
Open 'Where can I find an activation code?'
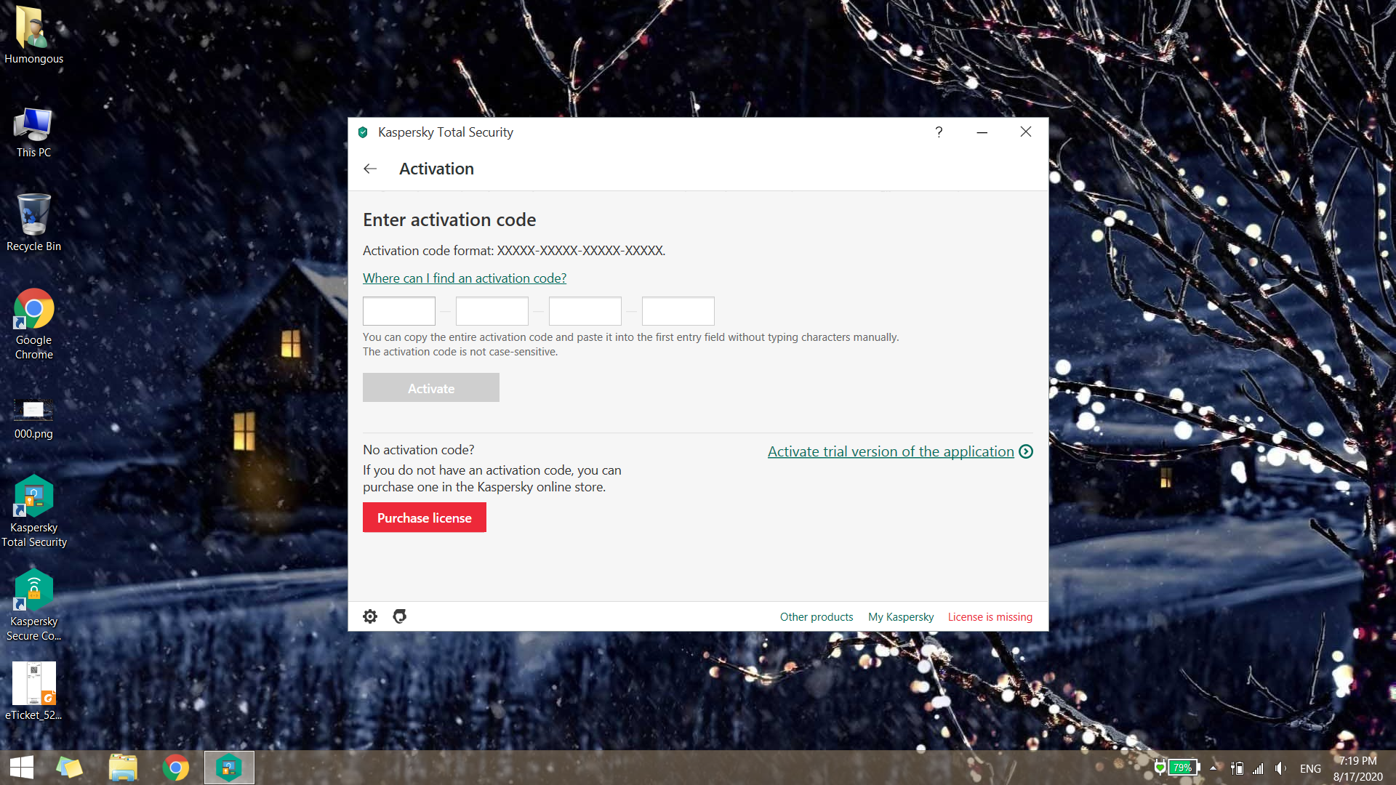[465, 278]
